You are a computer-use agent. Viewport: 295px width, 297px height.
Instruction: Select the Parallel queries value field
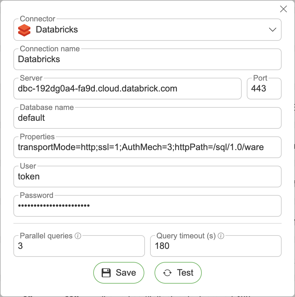(79, 246)
